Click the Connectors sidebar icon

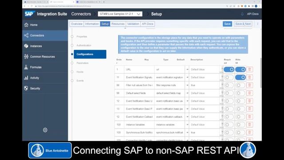26,36
